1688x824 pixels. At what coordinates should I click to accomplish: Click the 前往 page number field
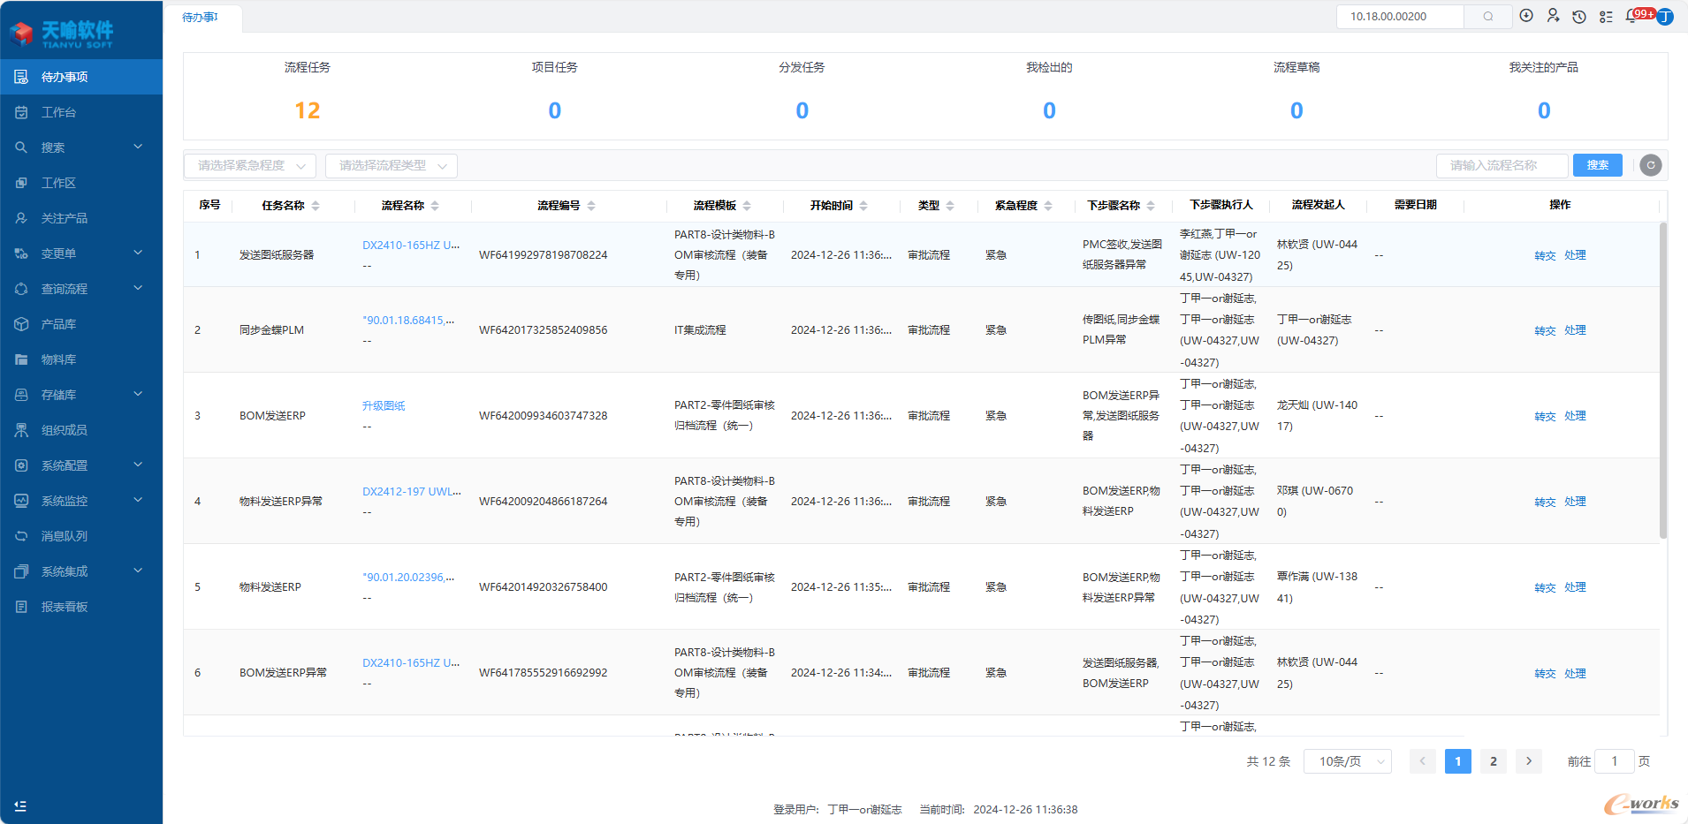coord(1615,761)
